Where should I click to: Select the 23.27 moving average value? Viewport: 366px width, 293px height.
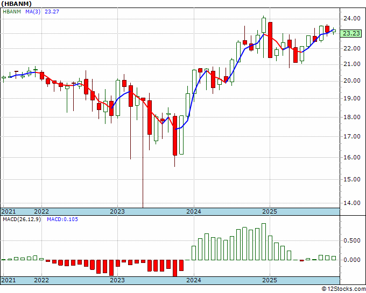click(x=52, y=11)
